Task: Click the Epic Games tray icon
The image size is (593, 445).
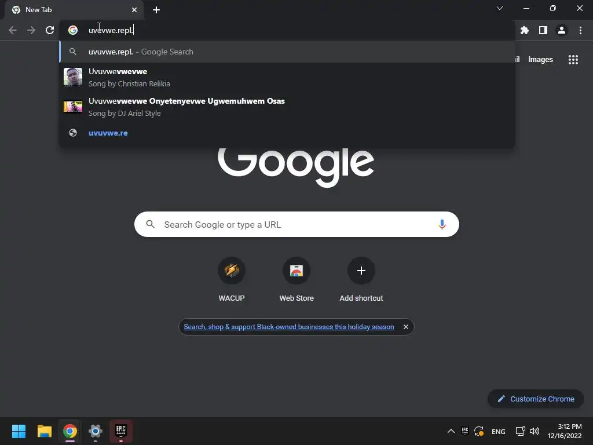Action: (465, 431)
